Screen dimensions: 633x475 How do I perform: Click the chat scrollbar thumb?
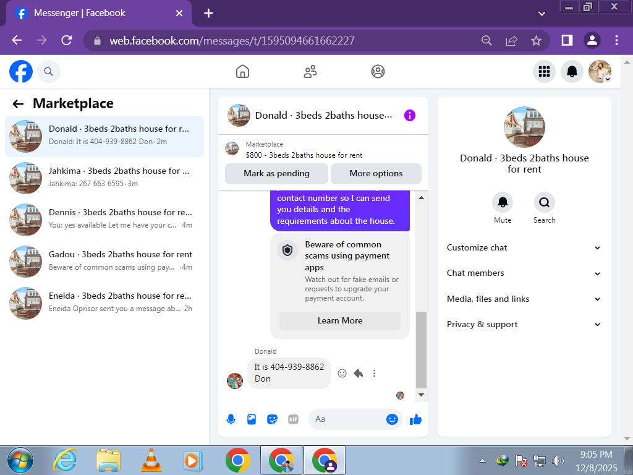tap(421, 350)
